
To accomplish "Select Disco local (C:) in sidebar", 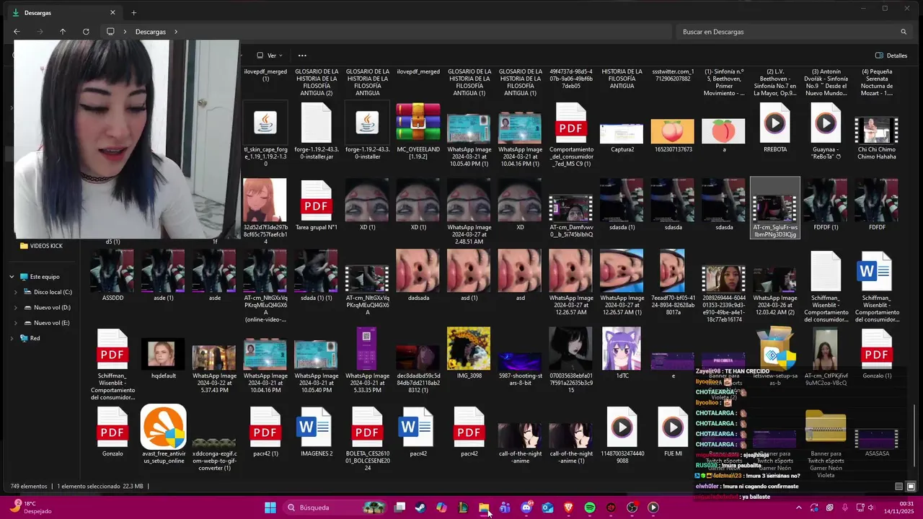I will coord(47,292).
